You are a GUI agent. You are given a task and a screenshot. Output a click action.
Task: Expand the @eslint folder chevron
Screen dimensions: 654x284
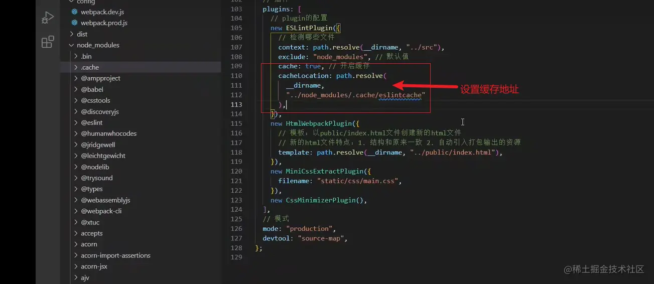pyautogui.click(x=76, y=122)
